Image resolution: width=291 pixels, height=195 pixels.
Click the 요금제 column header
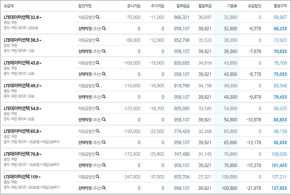coord(9,6)
